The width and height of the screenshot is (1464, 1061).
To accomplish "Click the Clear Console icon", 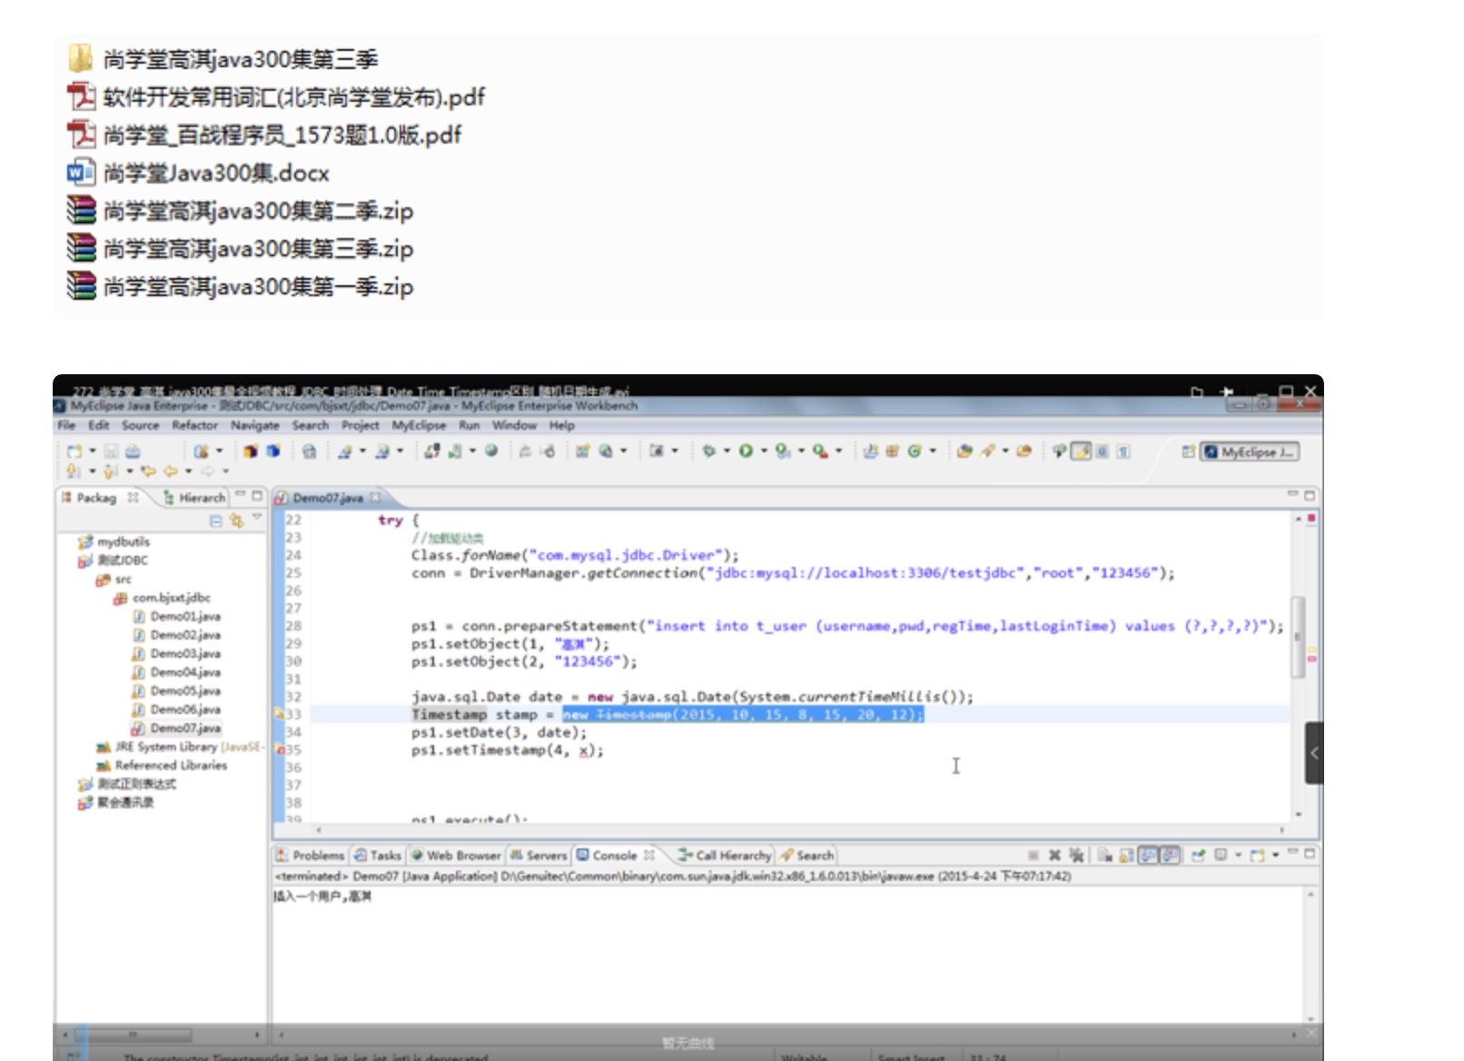I will [1104, 855].
